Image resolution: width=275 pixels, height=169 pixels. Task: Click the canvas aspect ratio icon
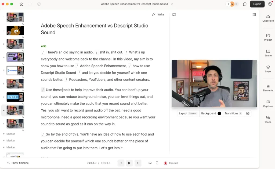(174, 14)
